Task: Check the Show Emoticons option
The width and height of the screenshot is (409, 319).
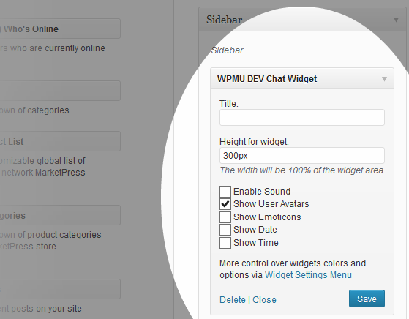Action: (x=225, y=217)
